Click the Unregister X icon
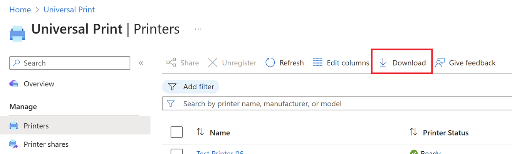Screen dimensions: 512x154 213,63
